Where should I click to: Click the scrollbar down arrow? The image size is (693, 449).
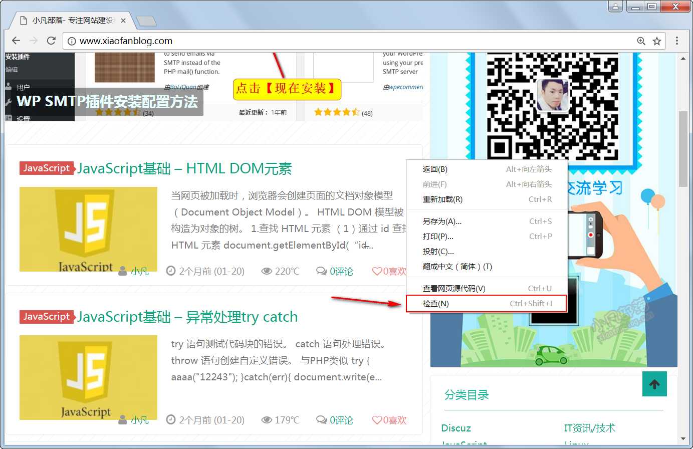click(x=683, y=439)
